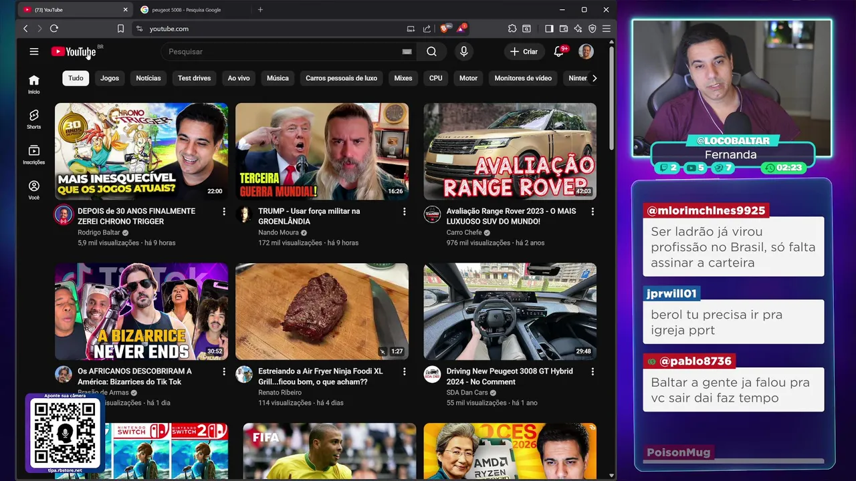Image resolution: width=856 pixels, height=481 pixels.
Task: Select the Ao vivo filter chip
Action: coord(239,78)
